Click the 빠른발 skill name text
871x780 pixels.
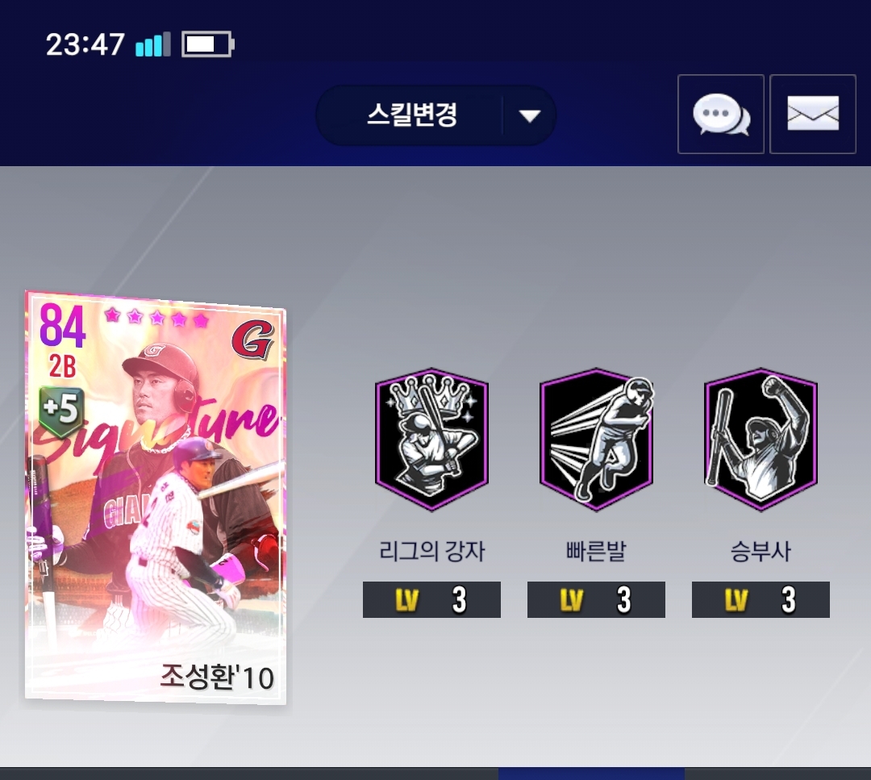coord(596,551)
